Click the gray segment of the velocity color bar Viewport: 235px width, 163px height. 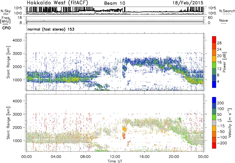click(x=214, y=123)
